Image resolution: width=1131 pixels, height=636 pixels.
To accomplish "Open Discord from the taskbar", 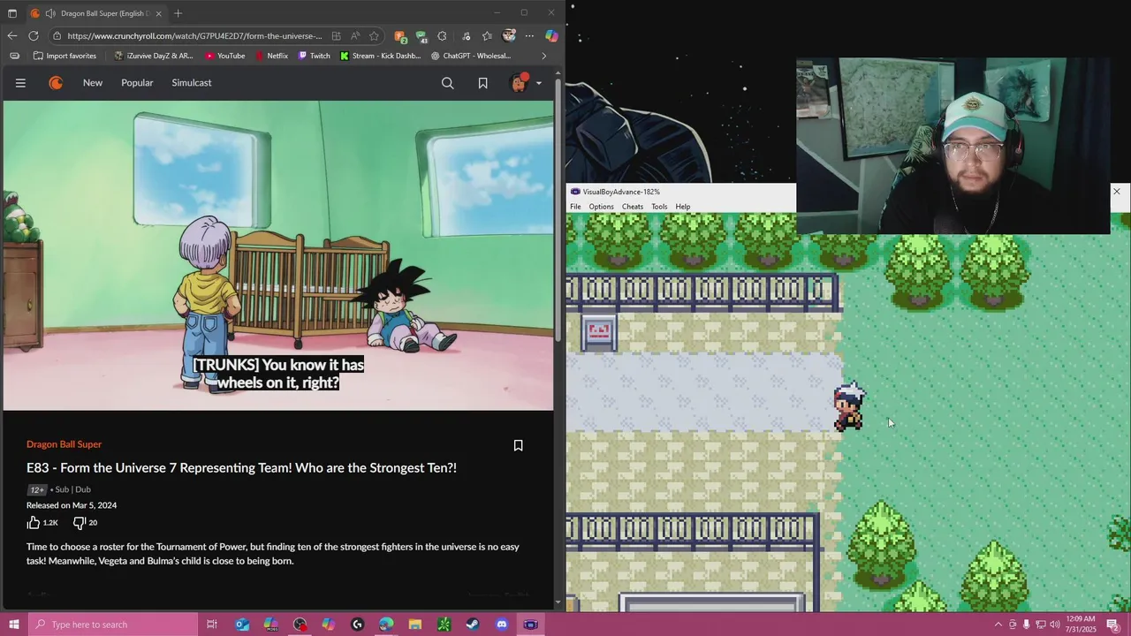I will tap(502, 625).
